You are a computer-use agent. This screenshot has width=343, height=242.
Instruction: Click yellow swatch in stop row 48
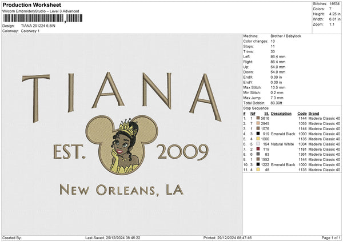[258, 170]
